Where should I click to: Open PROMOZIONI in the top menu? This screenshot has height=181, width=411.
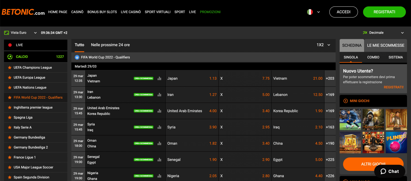click(210, 12)
